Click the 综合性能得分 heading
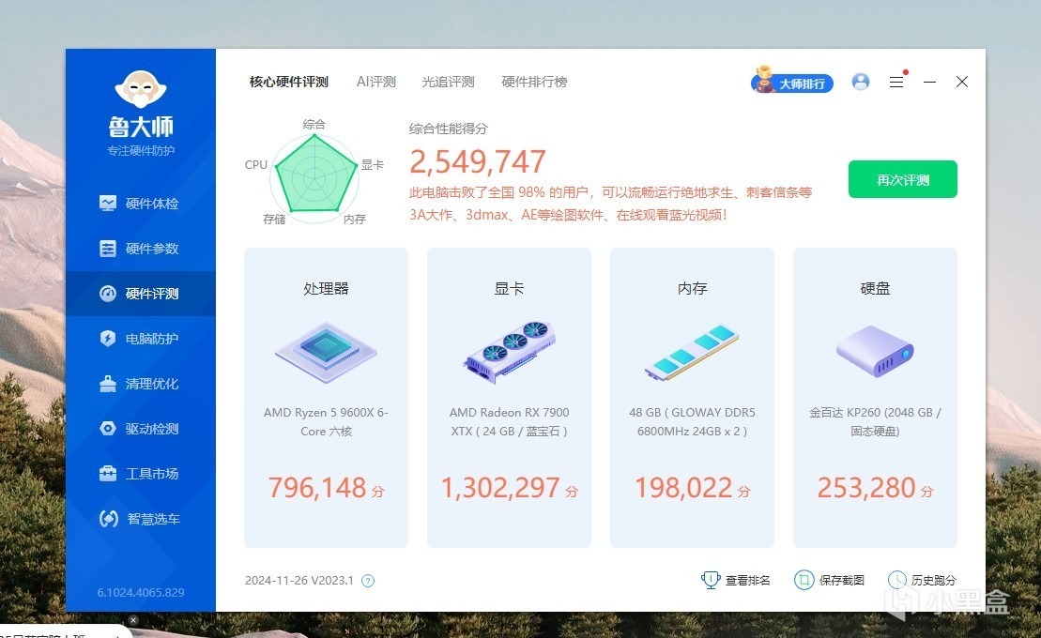This screenshot has height=638, width=1041. tap(448, 129)
